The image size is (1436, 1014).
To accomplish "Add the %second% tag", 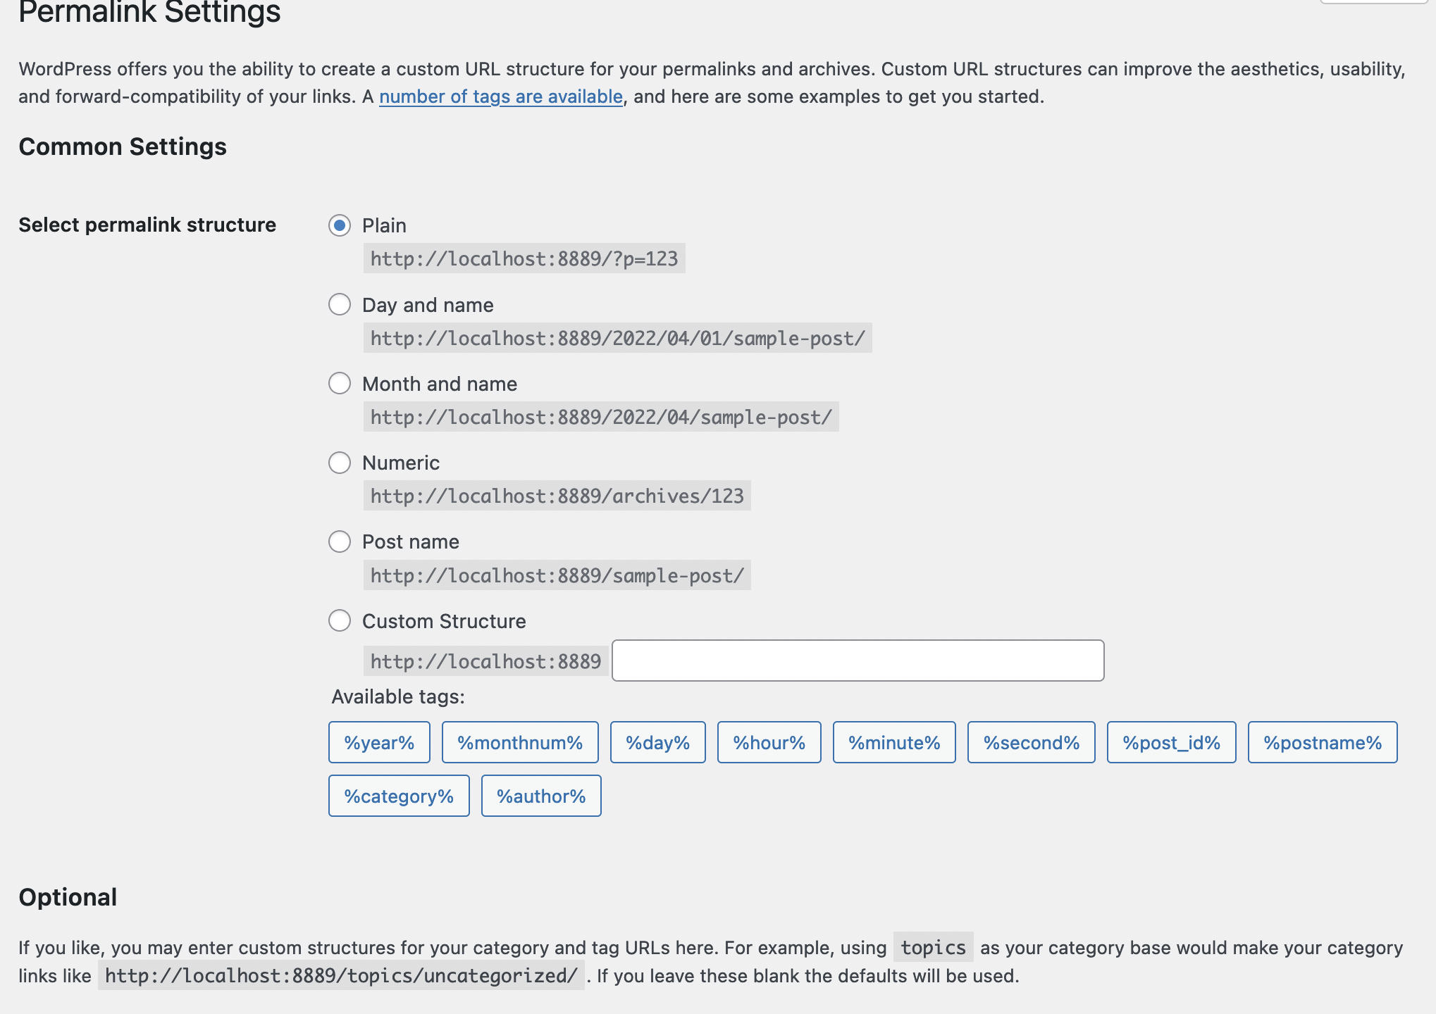I will coord(1031,742).
